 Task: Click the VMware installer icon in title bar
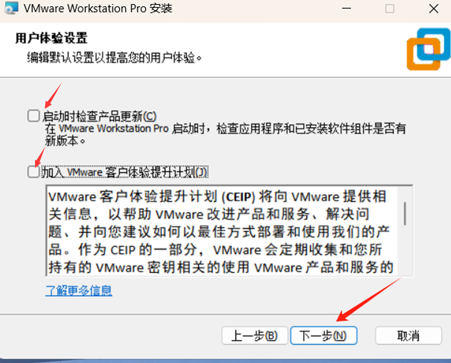[12, 8]
